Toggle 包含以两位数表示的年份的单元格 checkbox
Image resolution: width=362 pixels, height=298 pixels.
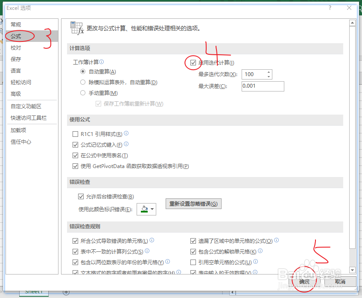point(75,262)
